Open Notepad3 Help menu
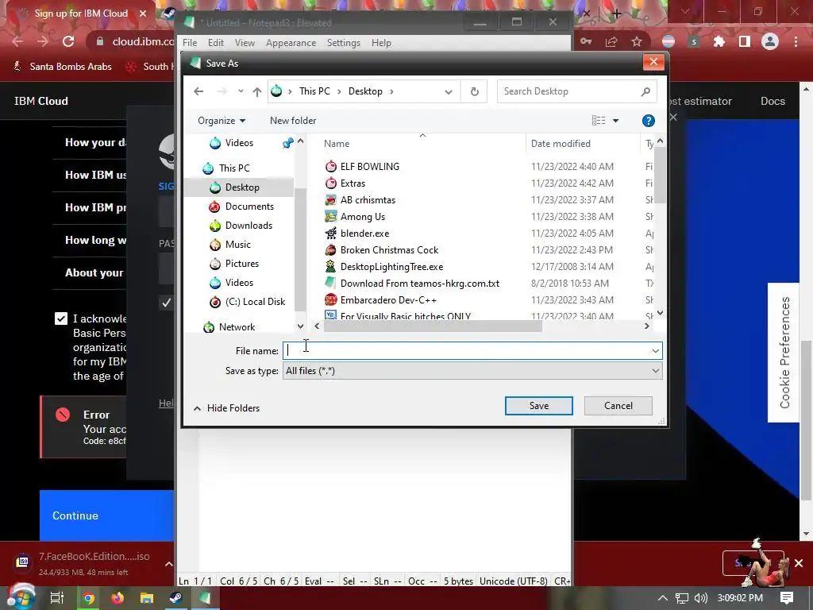The height and width of the screenshot is (610, 813). [381, 43]
